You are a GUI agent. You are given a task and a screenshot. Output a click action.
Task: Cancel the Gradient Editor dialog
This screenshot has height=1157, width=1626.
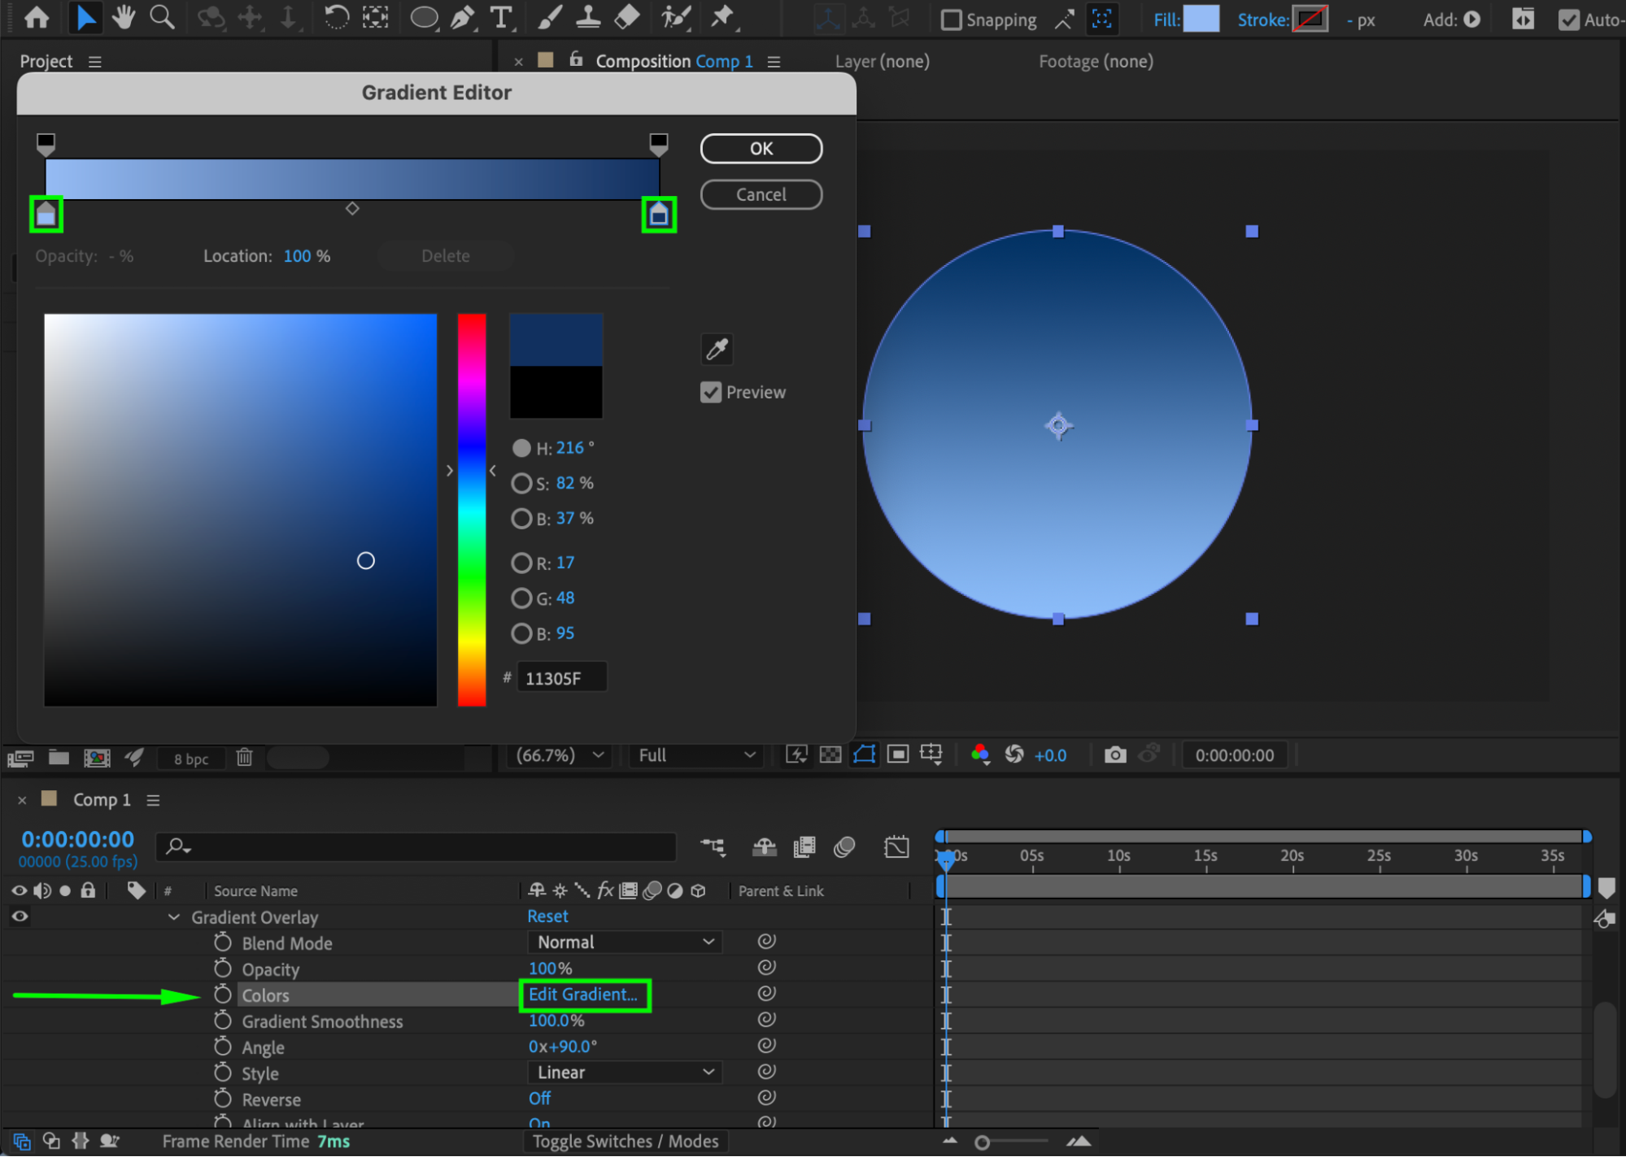(761, 195)
